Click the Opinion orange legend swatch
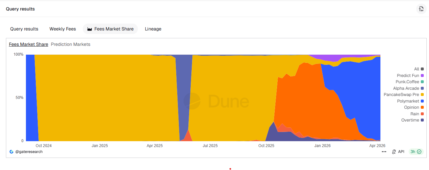The height and width of the screenshot is (170, 429). pyautogui.click(x=422, y=107)
